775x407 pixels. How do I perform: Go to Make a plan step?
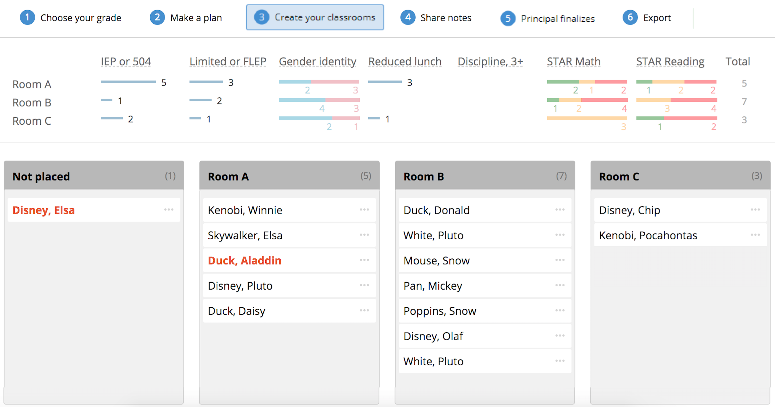[186, 18]
